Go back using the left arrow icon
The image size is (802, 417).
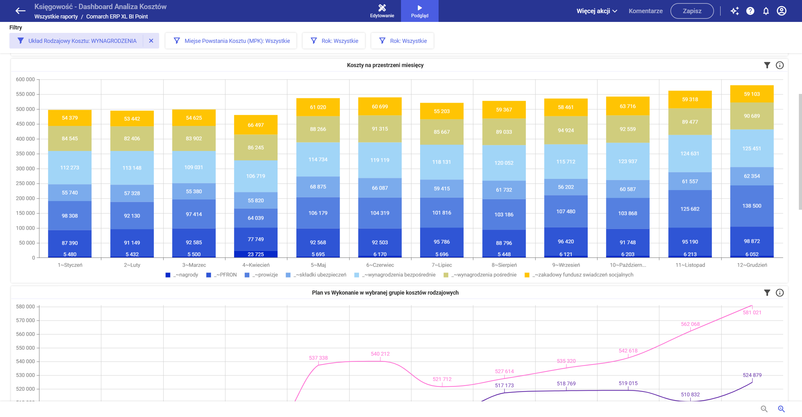[20, 11]
